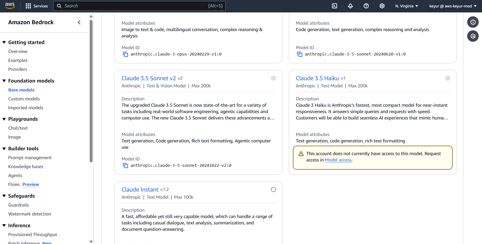The height and width of the screenshot is (244, 482).
Task: Collapse the Safeguards section
Action: point(4,196)
